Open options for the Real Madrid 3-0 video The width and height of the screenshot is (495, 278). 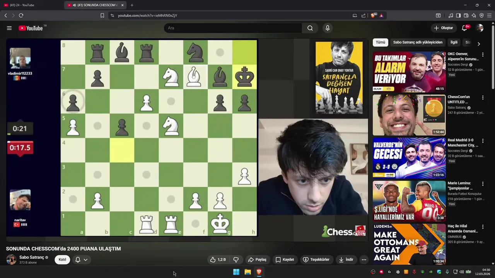click(x=483, y=141)
